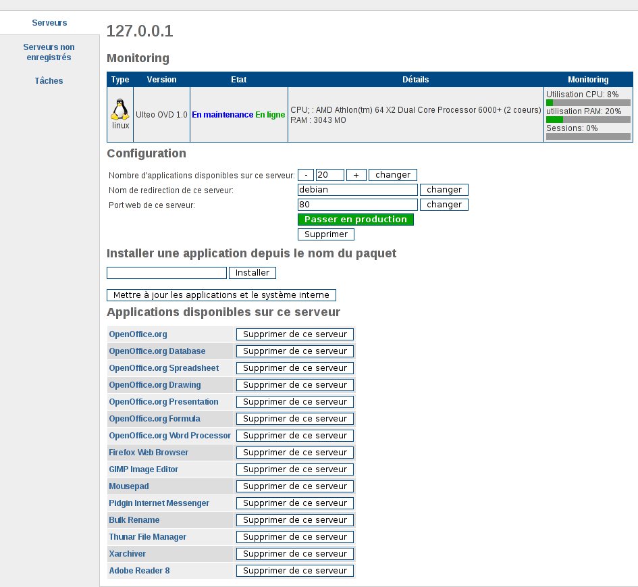The height and width of the screenshot is (587, 638).
Task: Click the 'En ligne' status text
Action: [x=270, y=115]
